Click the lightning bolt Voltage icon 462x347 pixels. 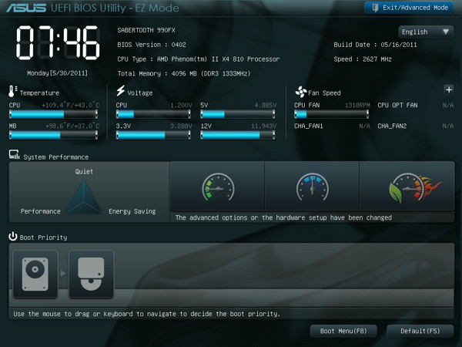(121, 90)
